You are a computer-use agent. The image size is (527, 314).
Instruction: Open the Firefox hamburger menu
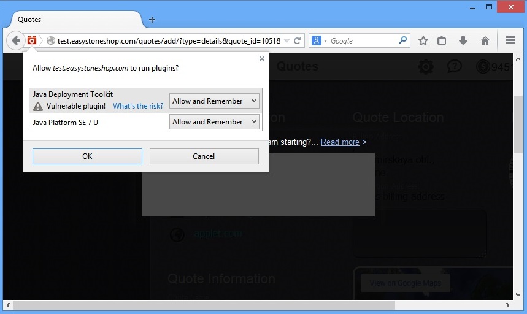[510, 41]
